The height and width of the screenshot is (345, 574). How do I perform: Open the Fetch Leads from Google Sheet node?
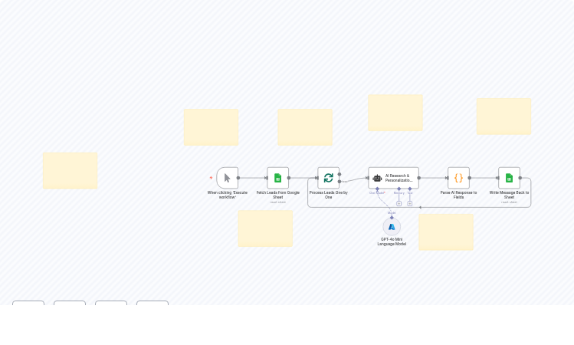(277, 178)
